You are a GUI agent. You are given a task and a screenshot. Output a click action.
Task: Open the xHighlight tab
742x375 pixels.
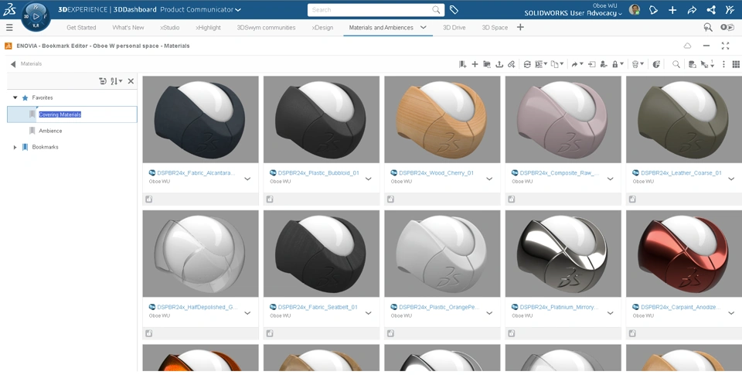pos(208,28)
